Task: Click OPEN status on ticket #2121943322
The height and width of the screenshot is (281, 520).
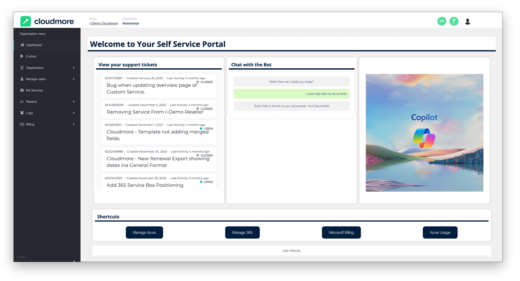Action: coord(206,182)
